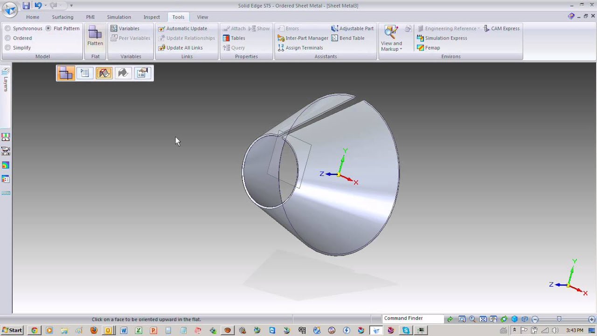Open the PMI tab
This screenshot has height=336, width=597.
click(x=90, y=17)
